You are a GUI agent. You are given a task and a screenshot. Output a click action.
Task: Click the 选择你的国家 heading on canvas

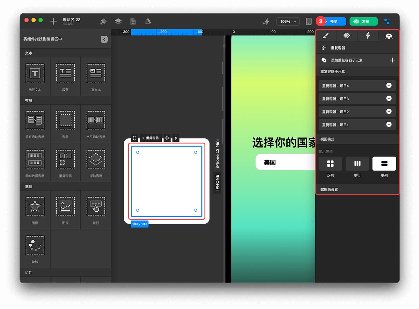point(284,143)
